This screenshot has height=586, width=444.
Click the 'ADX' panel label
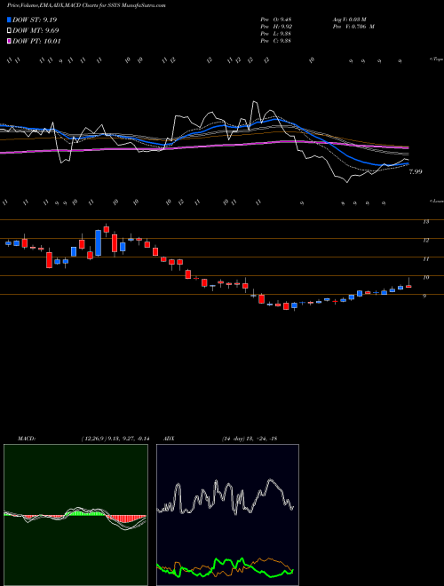coord(170,439)
